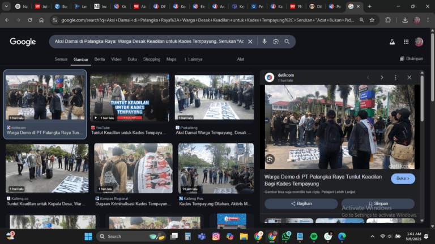The image size is (435, 244).
Task: Open Search Labs flask icon
Action: point(391,42)
